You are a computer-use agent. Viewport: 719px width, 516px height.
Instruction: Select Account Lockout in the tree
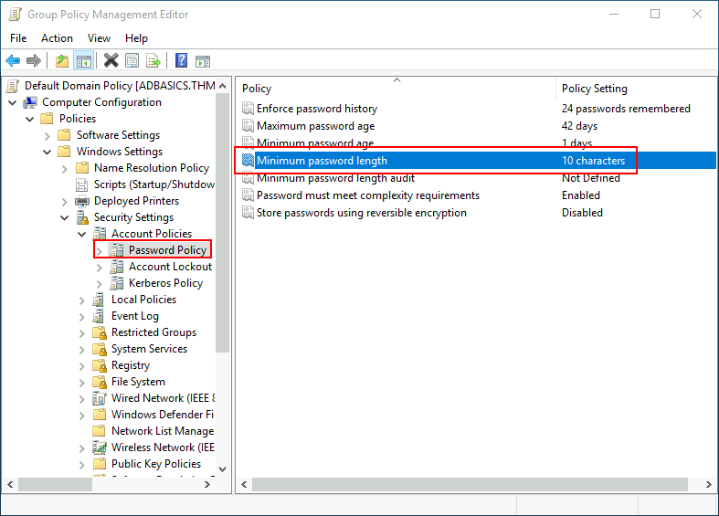(x=170, y=267)
